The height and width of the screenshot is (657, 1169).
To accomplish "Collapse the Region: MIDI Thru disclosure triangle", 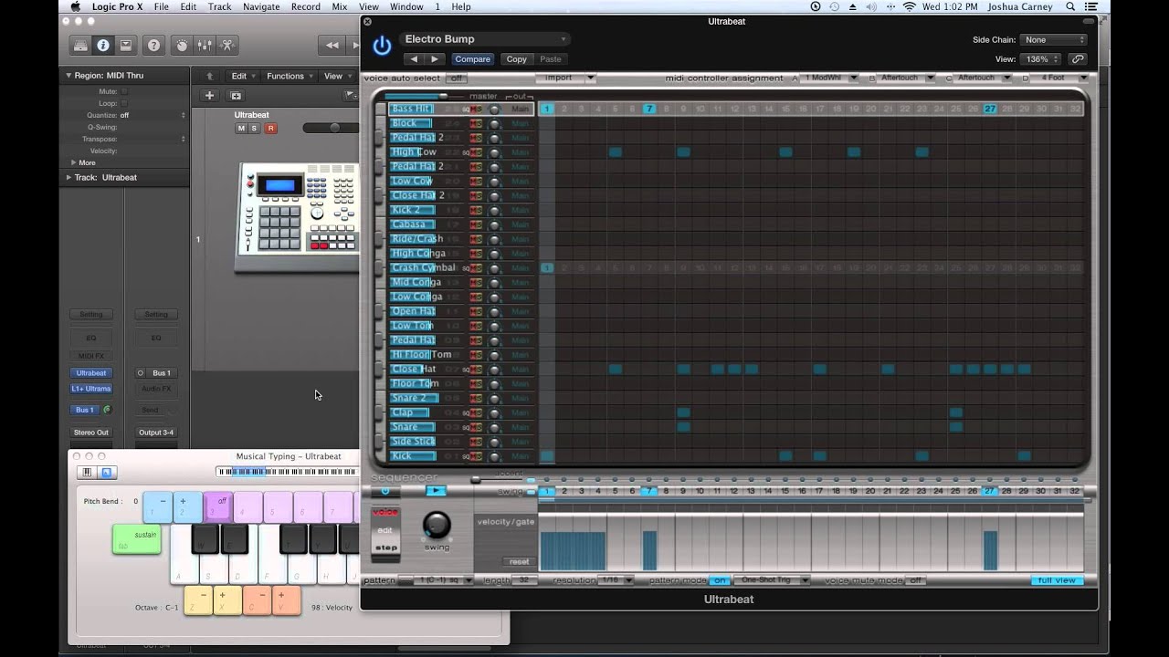I will [68, 76].
